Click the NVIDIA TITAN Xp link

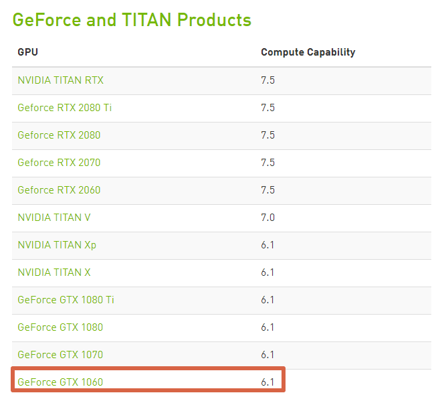click(x=57, y=245)
